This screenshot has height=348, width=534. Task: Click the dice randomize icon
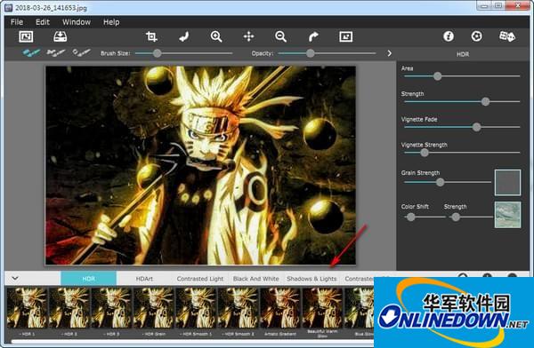coord(506,36)
